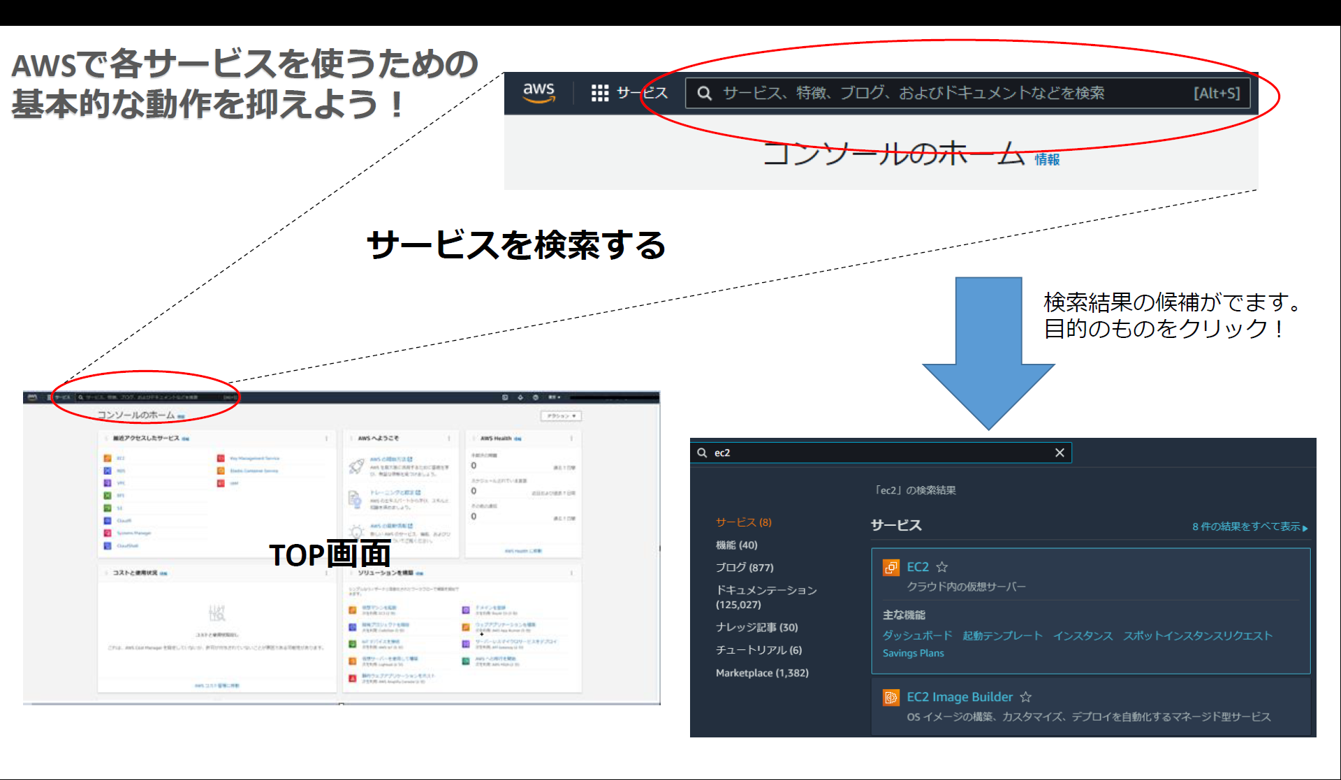
Task: Open the AWS へようこそ widget kebab menu
Action: tap(448, 439)
